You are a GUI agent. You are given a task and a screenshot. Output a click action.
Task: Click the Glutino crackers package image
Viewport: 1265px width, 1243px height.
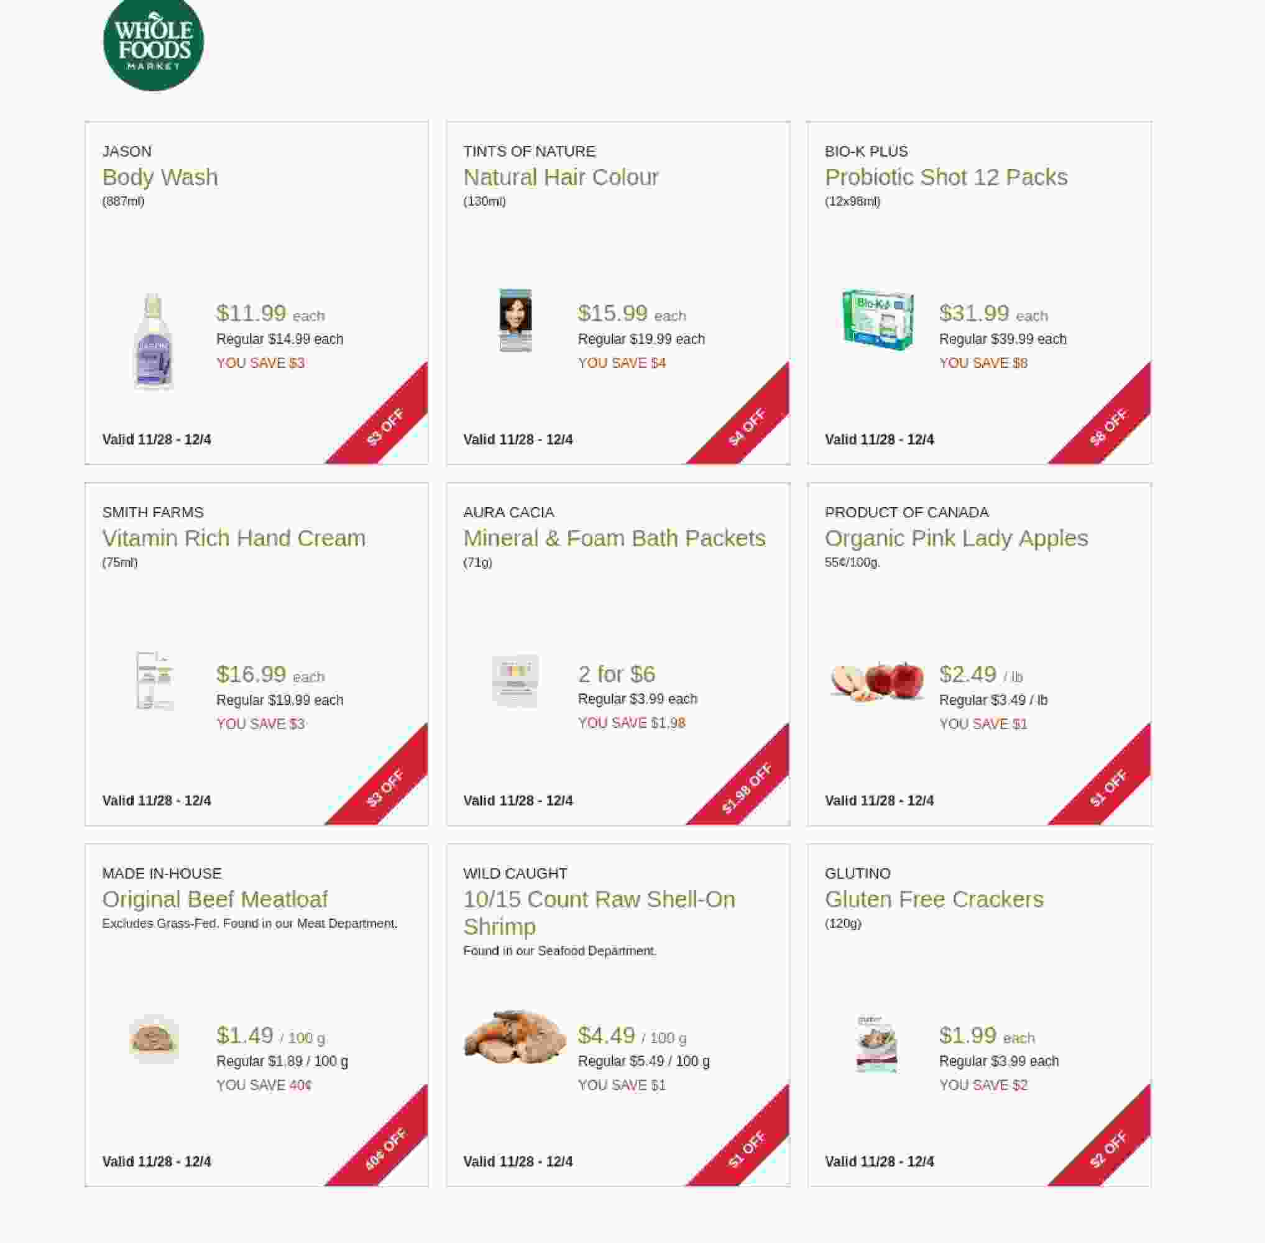point(877,1043)
